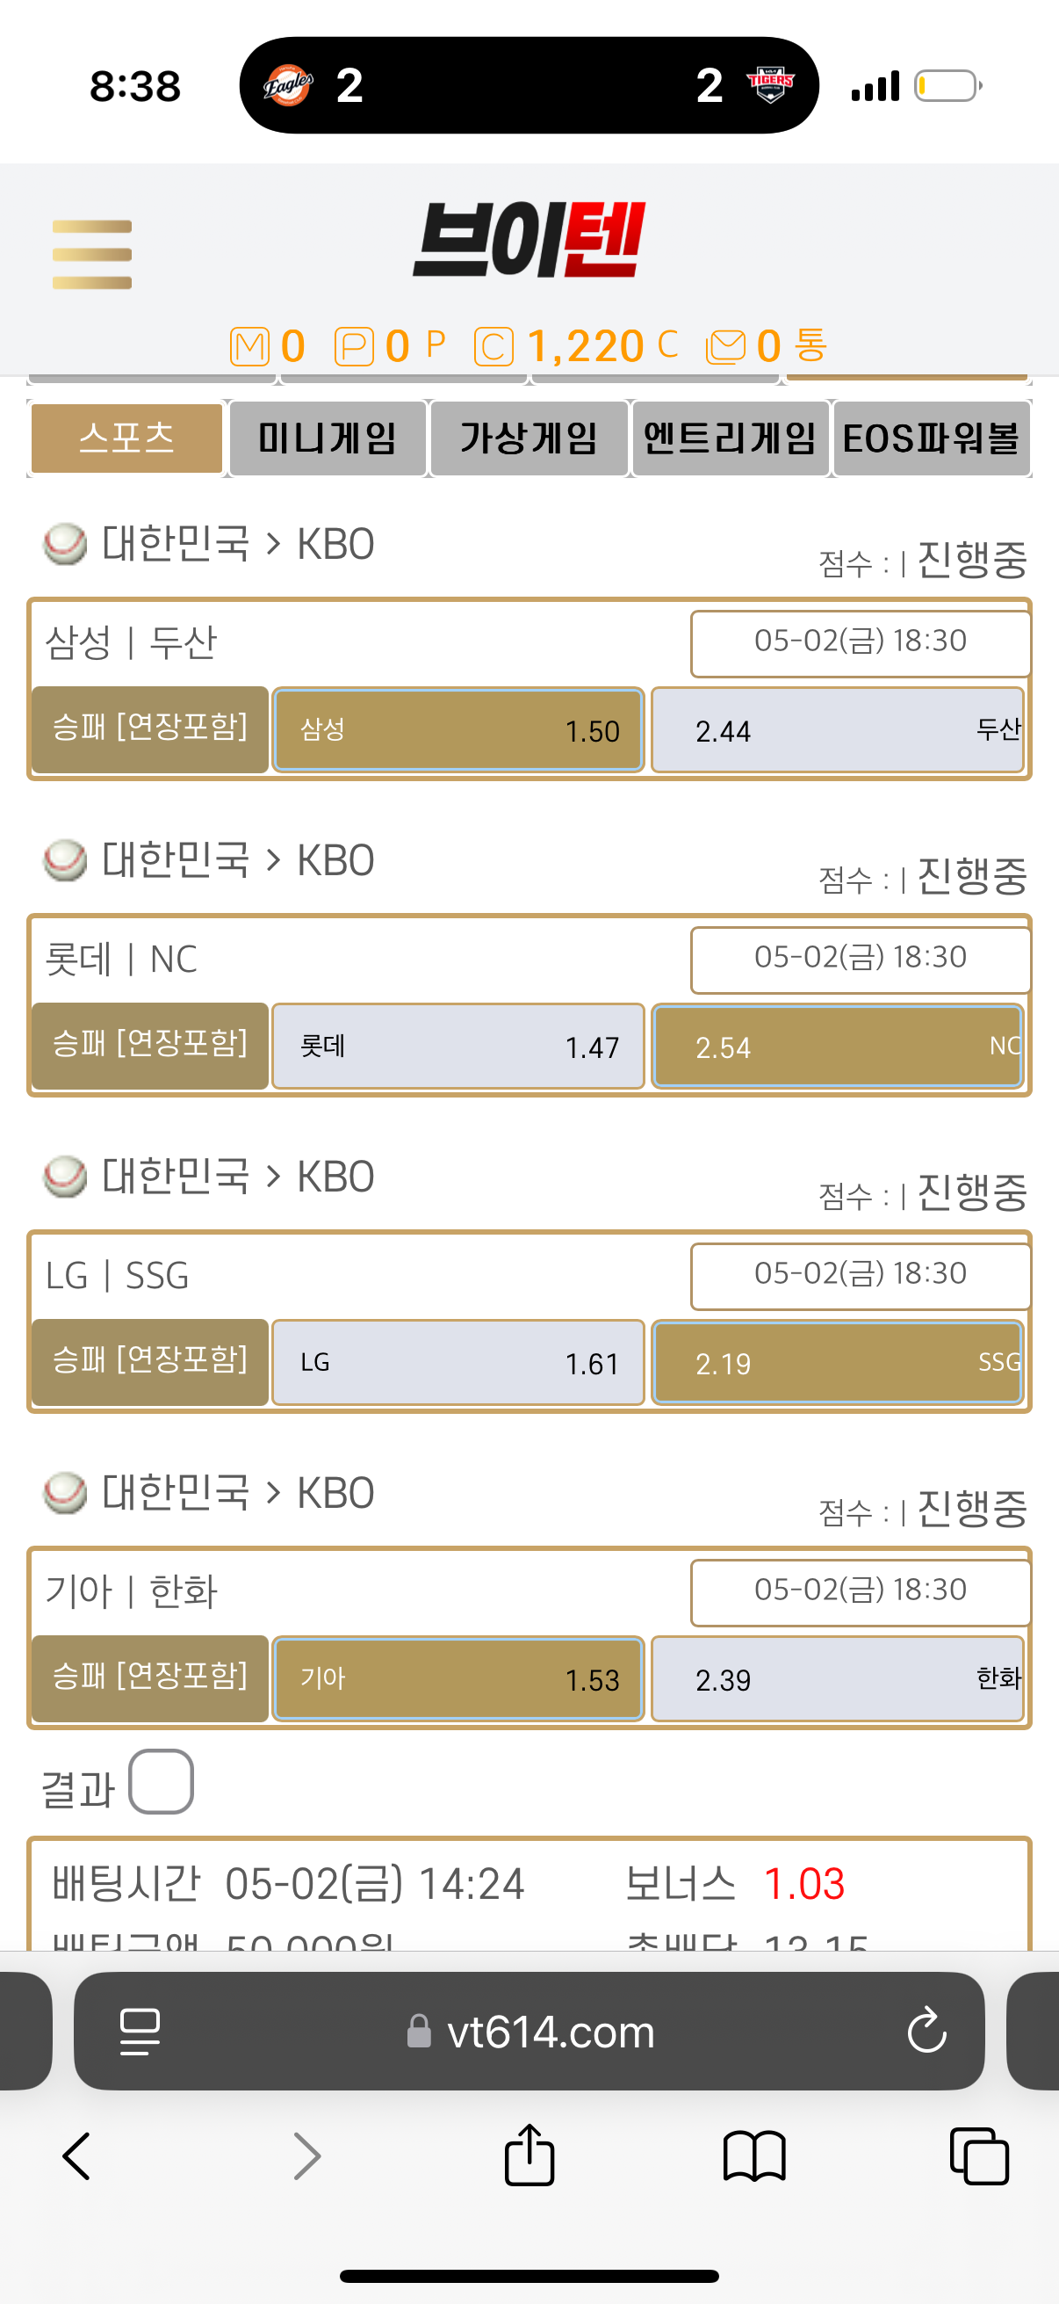The width and height of the screenshot is (1059, 2304).
Task: Open the gold hamburger menu
Action: coord(92,254)
